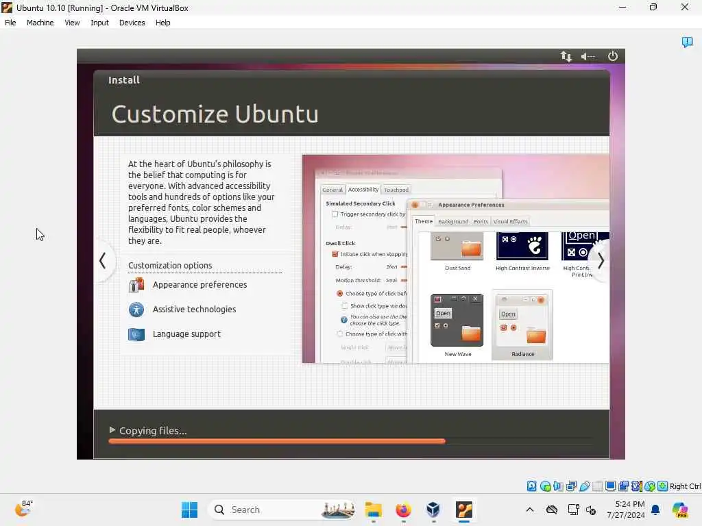Click the optical disk status icon
Image resolution: width=702 pixels, height=526 pixels.
(545, 486)
